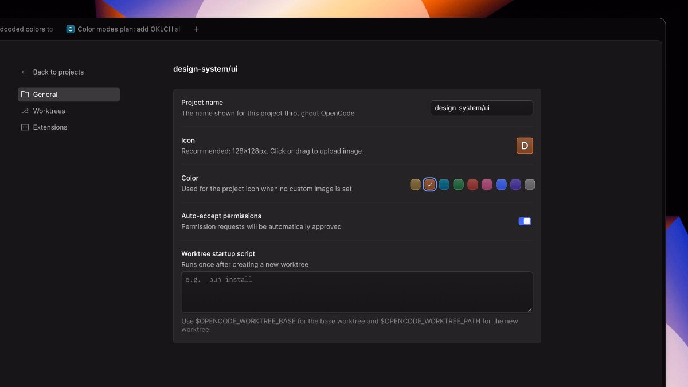Viewport: 688px width, 387px height.
Task: Click 'Runs once after creating a new worktree'
Action: click(x=245, y=265)
